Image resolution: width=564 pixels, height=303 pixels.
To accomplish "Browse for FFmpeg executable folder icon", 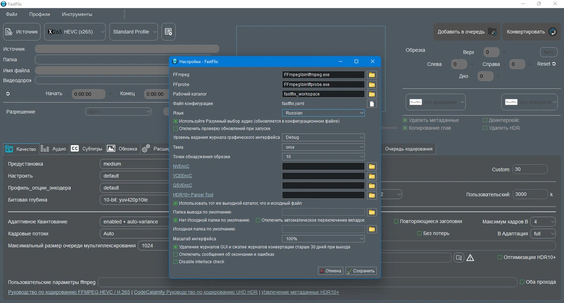I will (372, 75).
